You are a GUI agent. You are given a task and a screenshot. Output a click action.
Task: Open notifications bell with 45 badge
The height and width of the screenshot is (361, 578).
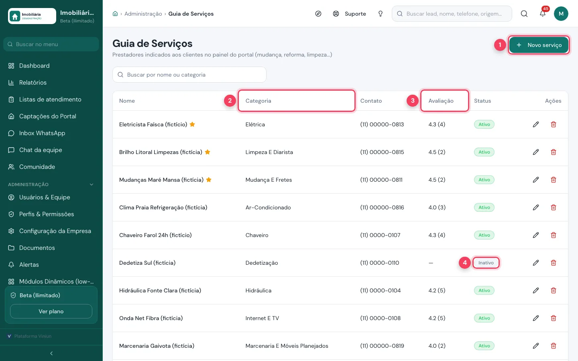(x=543, y=14)
